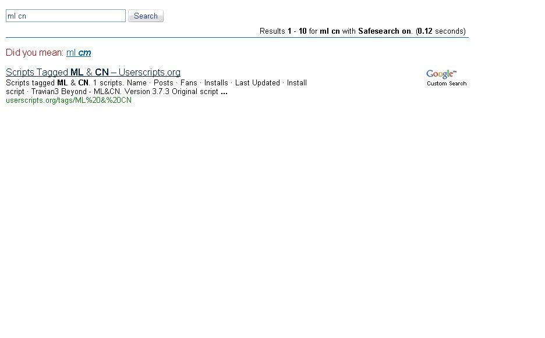Screen dimensions: 545x338
Task: Click the Search button
Action: coord(146,16)
